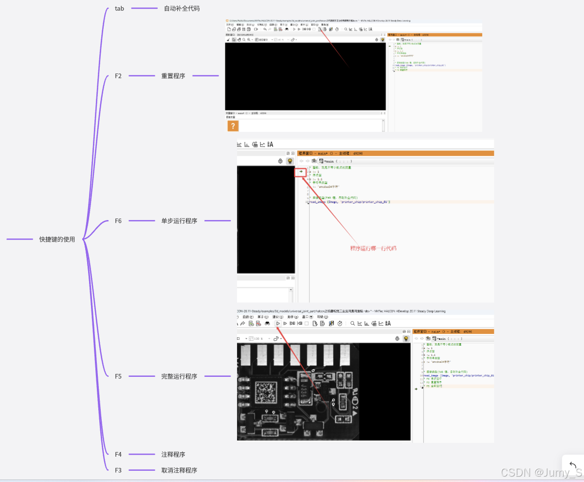Select the magnifier zoom tool in the graphics window

[244, 40]
